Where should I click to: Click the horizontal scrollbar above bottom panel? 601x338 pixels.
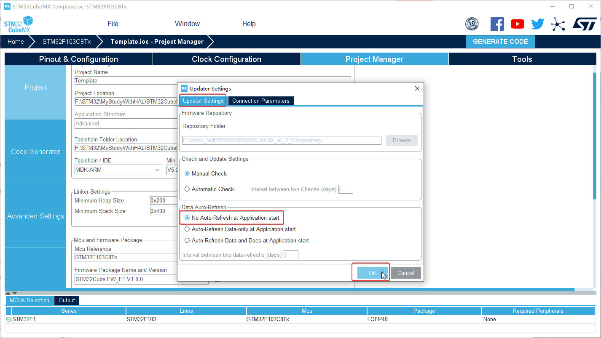pyautogui.click(x=290, y=290)
